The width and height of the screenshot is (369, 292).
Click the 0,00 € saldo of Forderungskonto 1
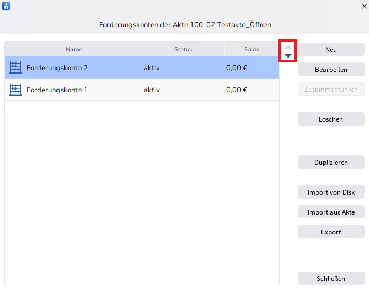(x=237, y=90)
